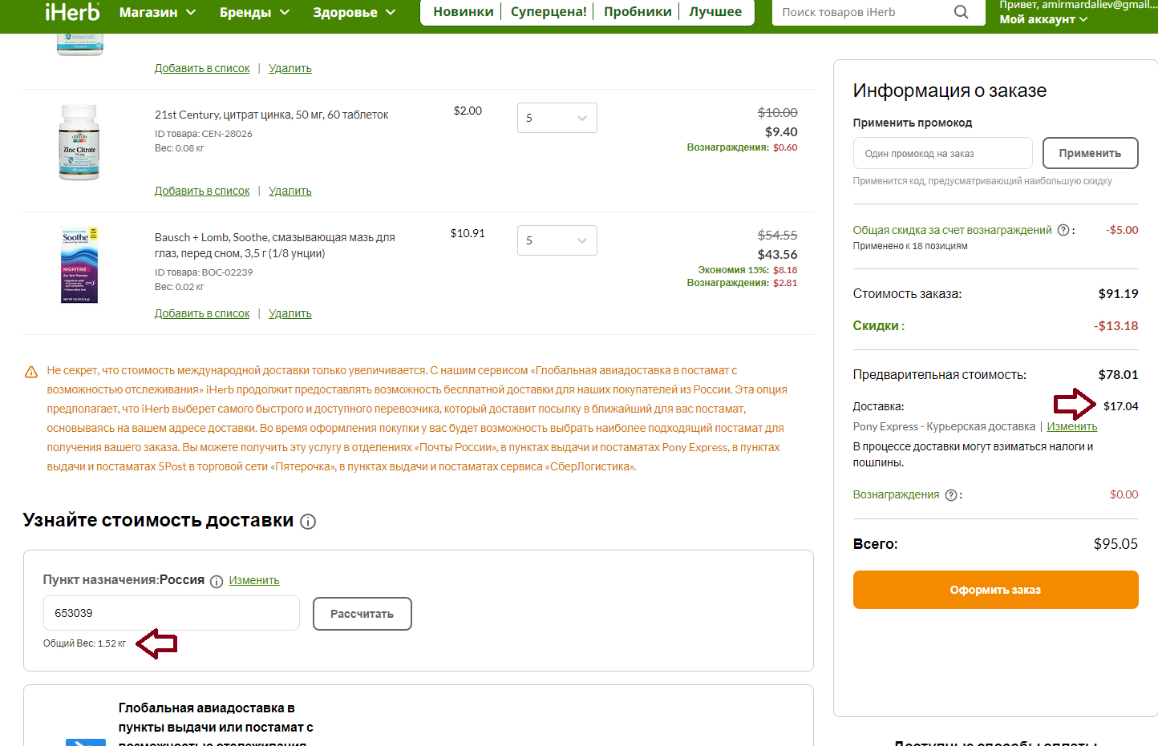
Task: Click info icon next to Пункт назначения
Action: pos(217,582)
